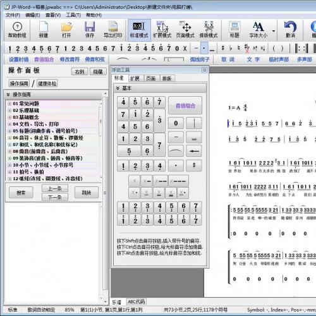The height and width of the screenshot is (316, 316).
Task: Click the 隐藏 hide panel button
Action: click(x=98, y=71)
